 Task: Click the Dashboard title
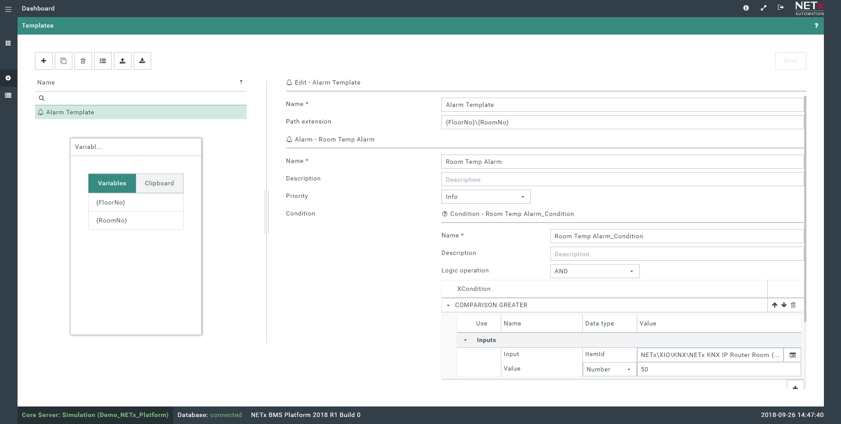(38, 8)
